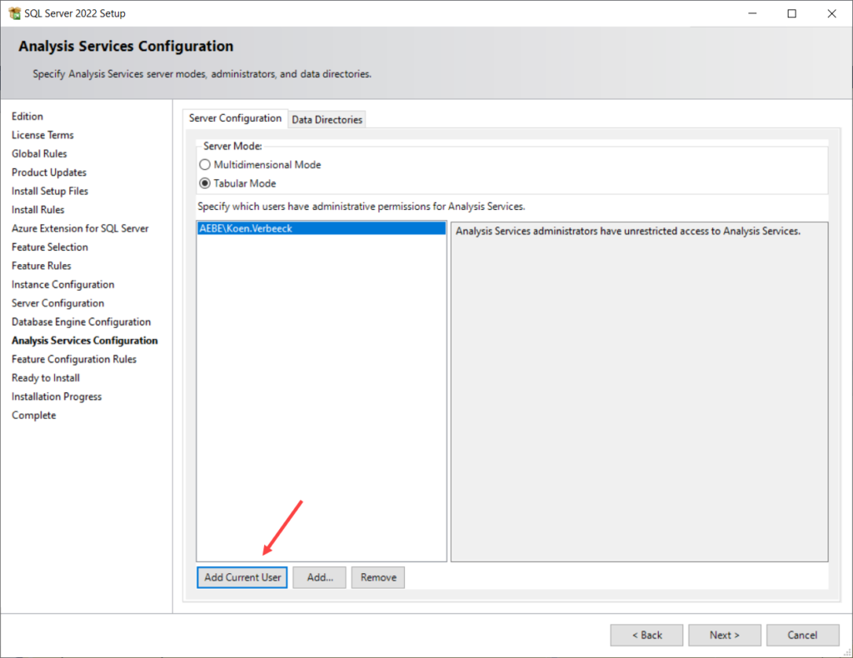Click Feature Rules step
The height and width of the screenshot is (658, 853).
pos(42,266)
